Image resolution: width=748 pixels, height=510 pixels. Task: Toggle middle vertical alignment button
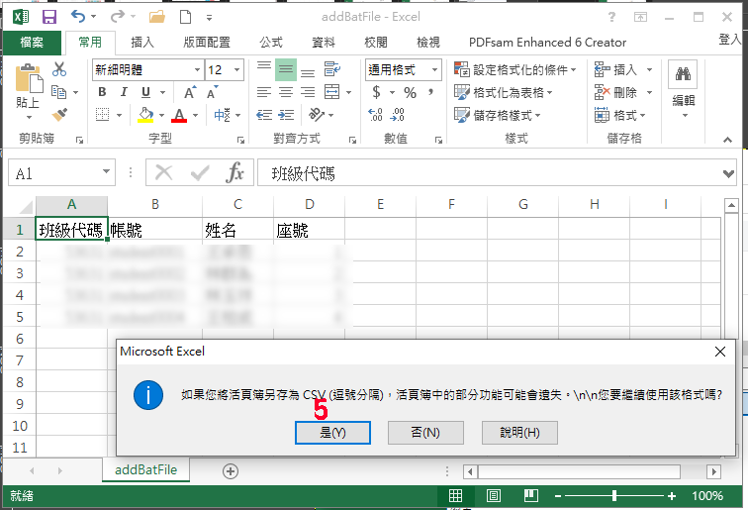(x=286, y=69)
